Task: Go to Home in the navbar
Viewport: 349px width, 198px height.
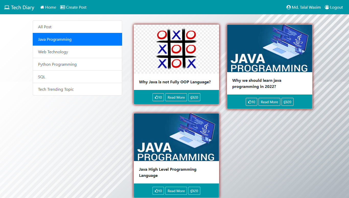Action: (x=48, y=7)
